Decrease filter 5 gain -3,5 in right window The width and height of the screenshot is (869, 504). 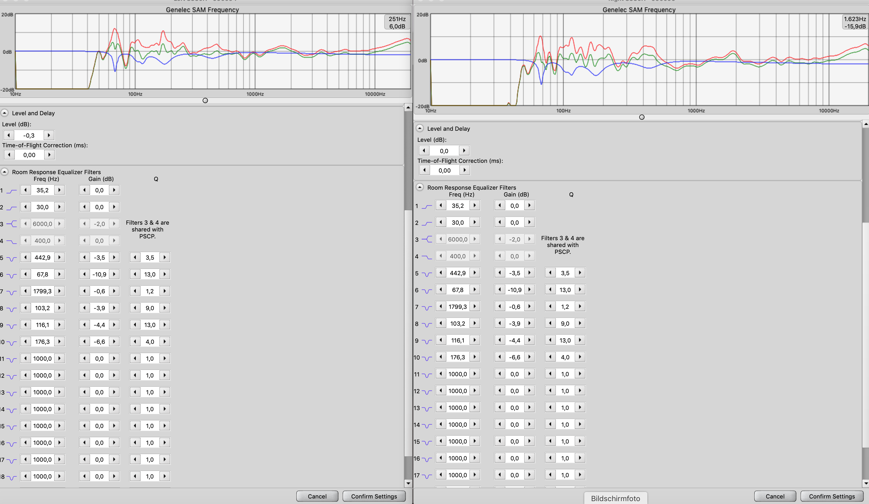point(500,273)
